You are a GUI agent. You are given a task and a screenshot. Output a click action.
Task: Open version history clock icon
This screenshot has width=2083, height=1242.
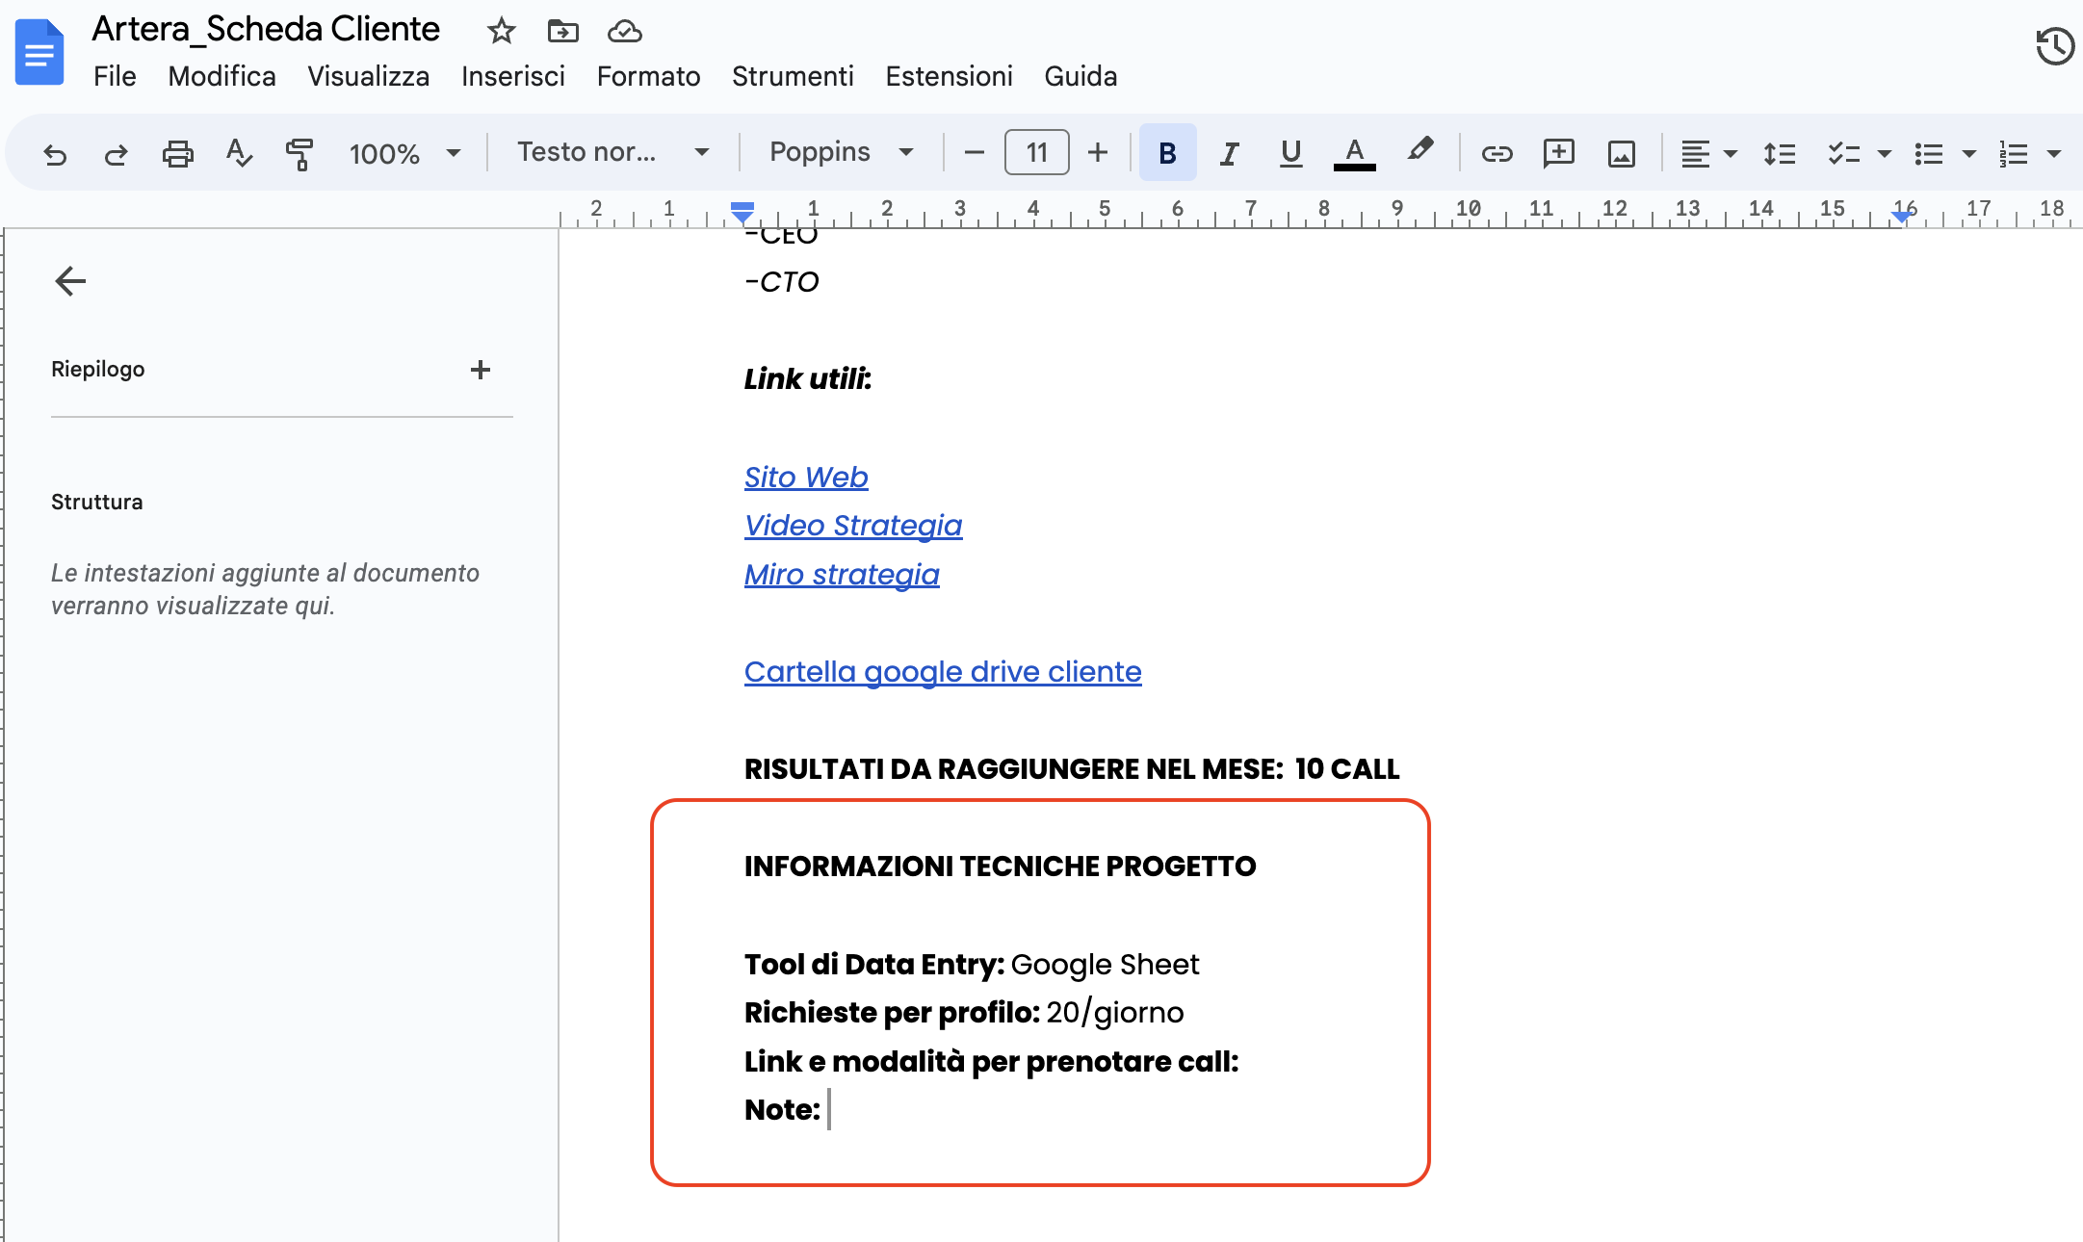point(2054,45)
